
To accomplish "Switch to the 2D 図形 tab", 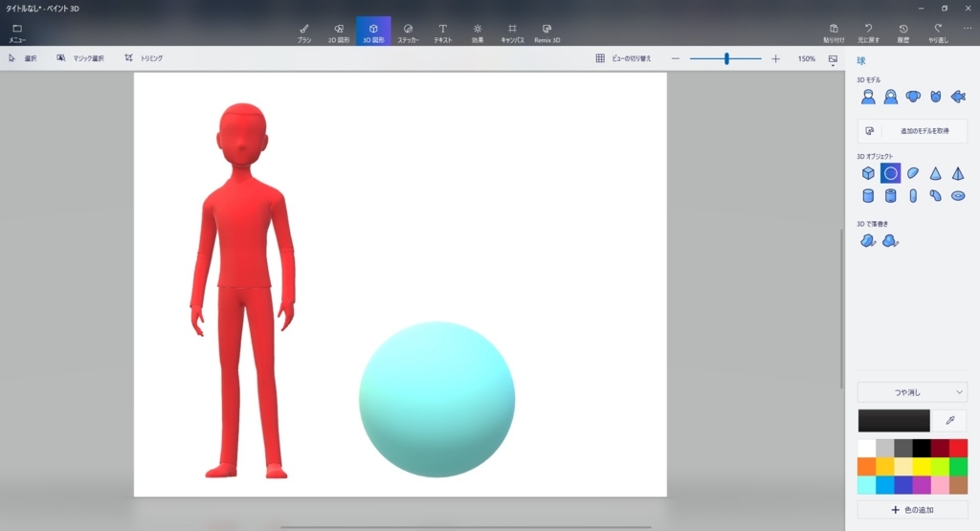I will click(x=339, y=33).
